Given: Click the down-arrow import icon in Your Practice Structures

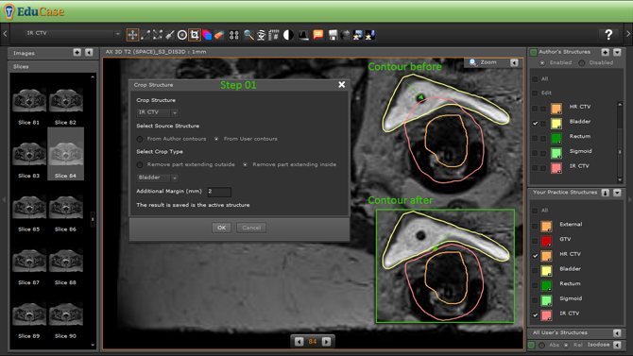Looking at the screenshot, I should pos(606,193).
